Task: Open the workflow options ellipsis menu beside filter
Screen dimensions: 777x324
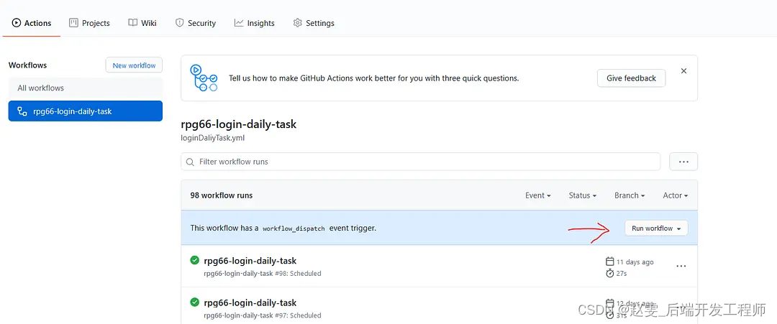Action: (x=683, y=162)
